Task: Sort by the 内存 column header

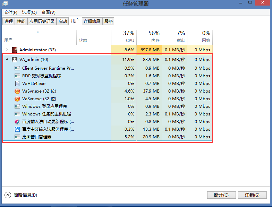Action: point(149,37)
